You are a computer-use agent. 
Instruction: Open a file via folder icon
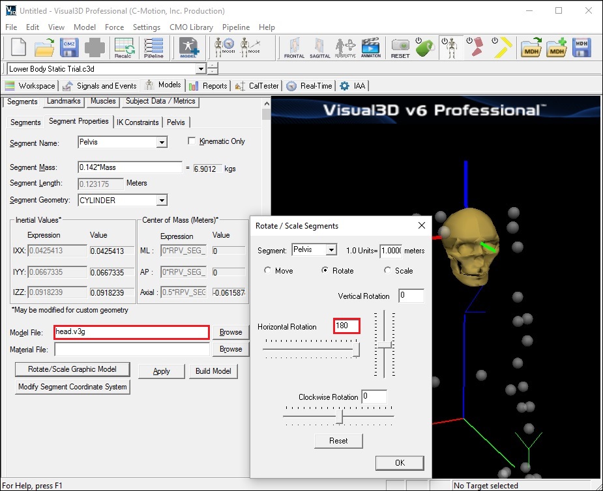click(44, 48)
